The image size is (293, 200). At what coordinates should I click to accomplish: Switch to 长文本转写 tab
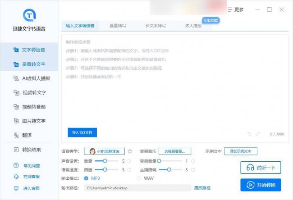pos(156,26)
